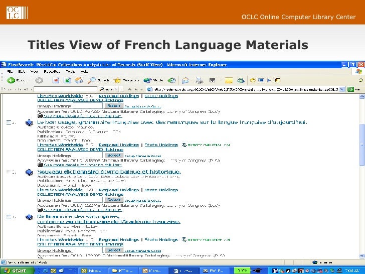365x274 pixels.
Task: Click the Mail envelope toolbar icon
Action: (185, 81)
